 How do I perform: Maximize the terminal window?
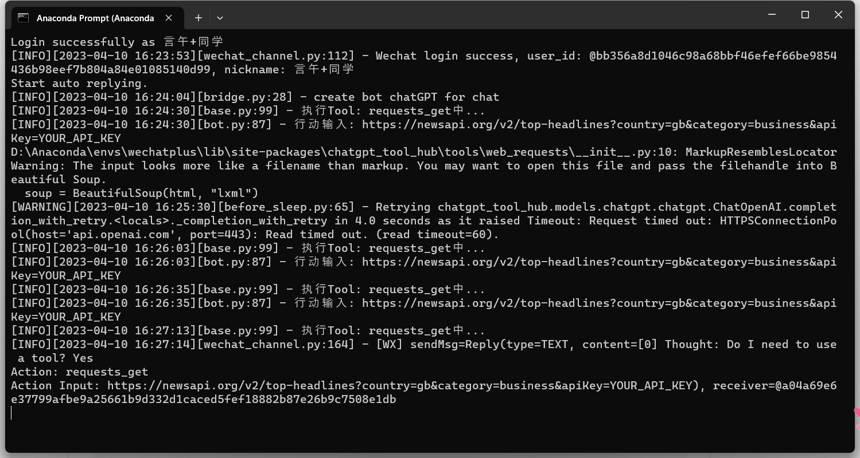click(x=805, y=14)
